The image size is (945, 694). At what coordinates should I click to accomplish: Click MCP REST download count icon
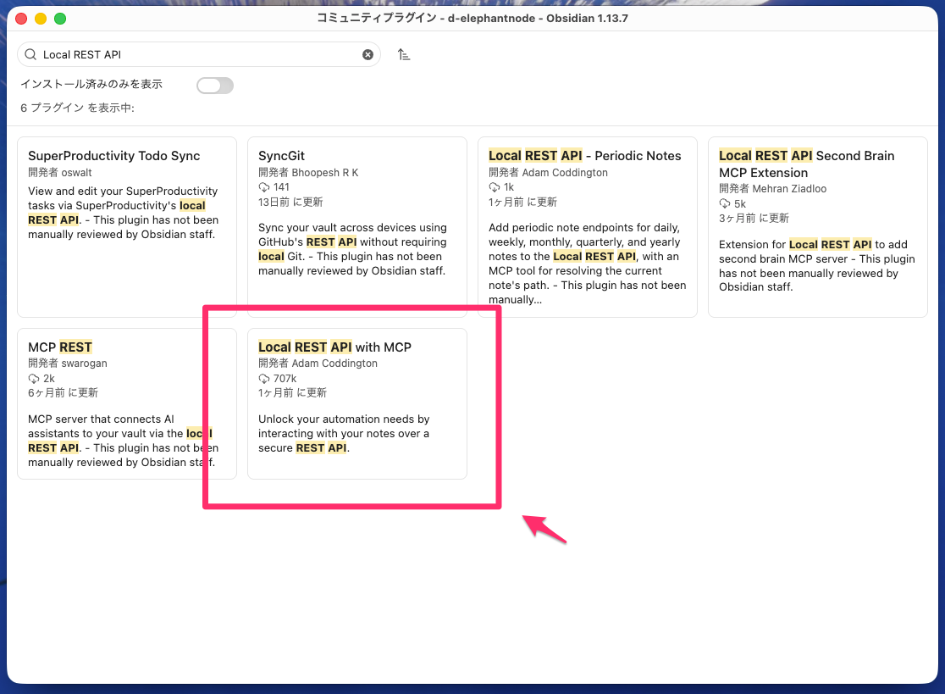tap(34, 379)
